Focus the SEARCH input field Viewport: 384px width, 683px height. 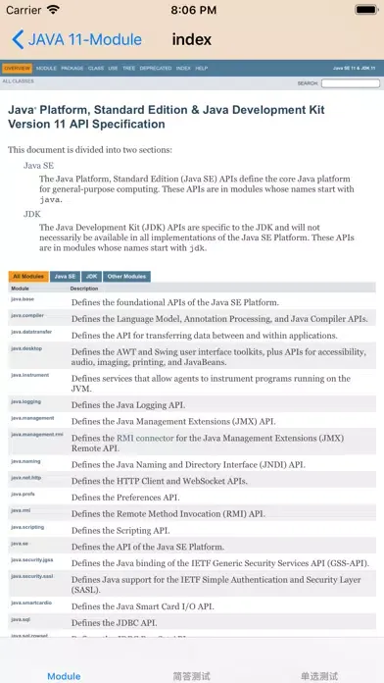[350, 83]
